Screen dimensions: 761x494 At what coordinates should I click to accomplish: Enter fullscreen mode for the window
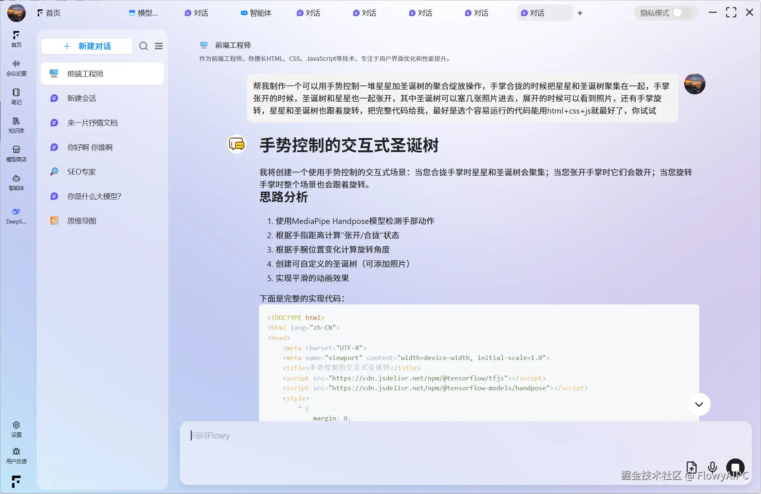pos(731,13)
